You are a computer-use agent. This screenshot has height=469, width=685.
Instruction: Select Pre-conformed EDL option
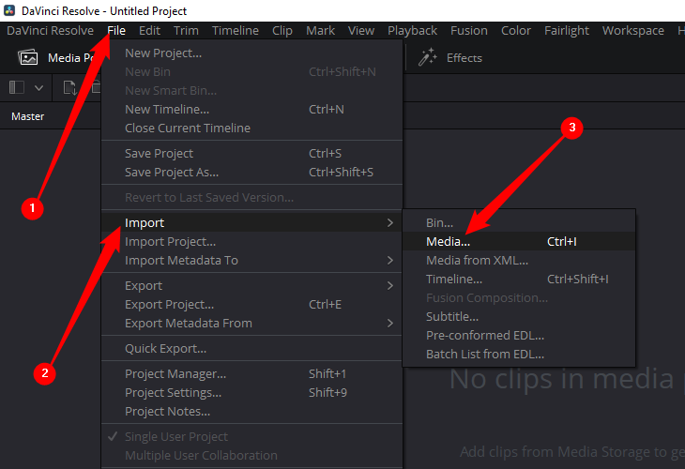[x=519, y=336]
